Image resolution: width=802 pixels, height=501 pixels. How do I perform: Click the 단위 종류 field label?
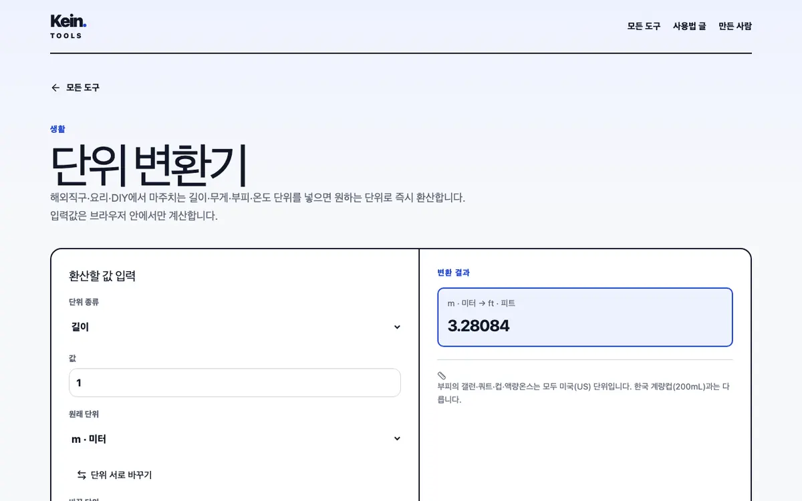(x=84, y=302)
